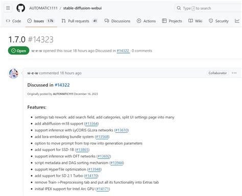242x196 pixels.
Task: Select the Actions tab
Action: click(x=147, y=21)
